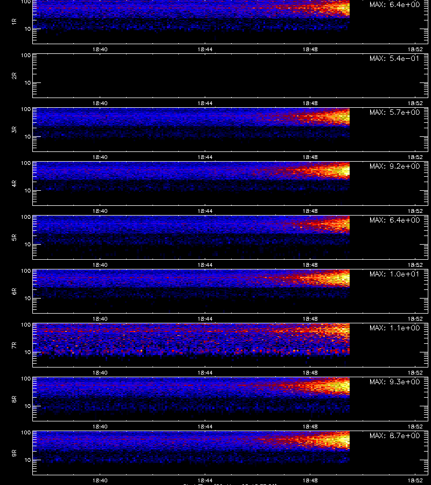The image size is (431, 485).
Task: Click the 18:40 time label beneath 2R panel
Action: (100, 103)
